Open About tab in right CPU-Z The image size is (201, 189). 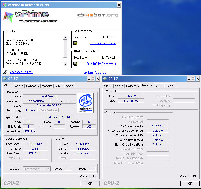170,86
